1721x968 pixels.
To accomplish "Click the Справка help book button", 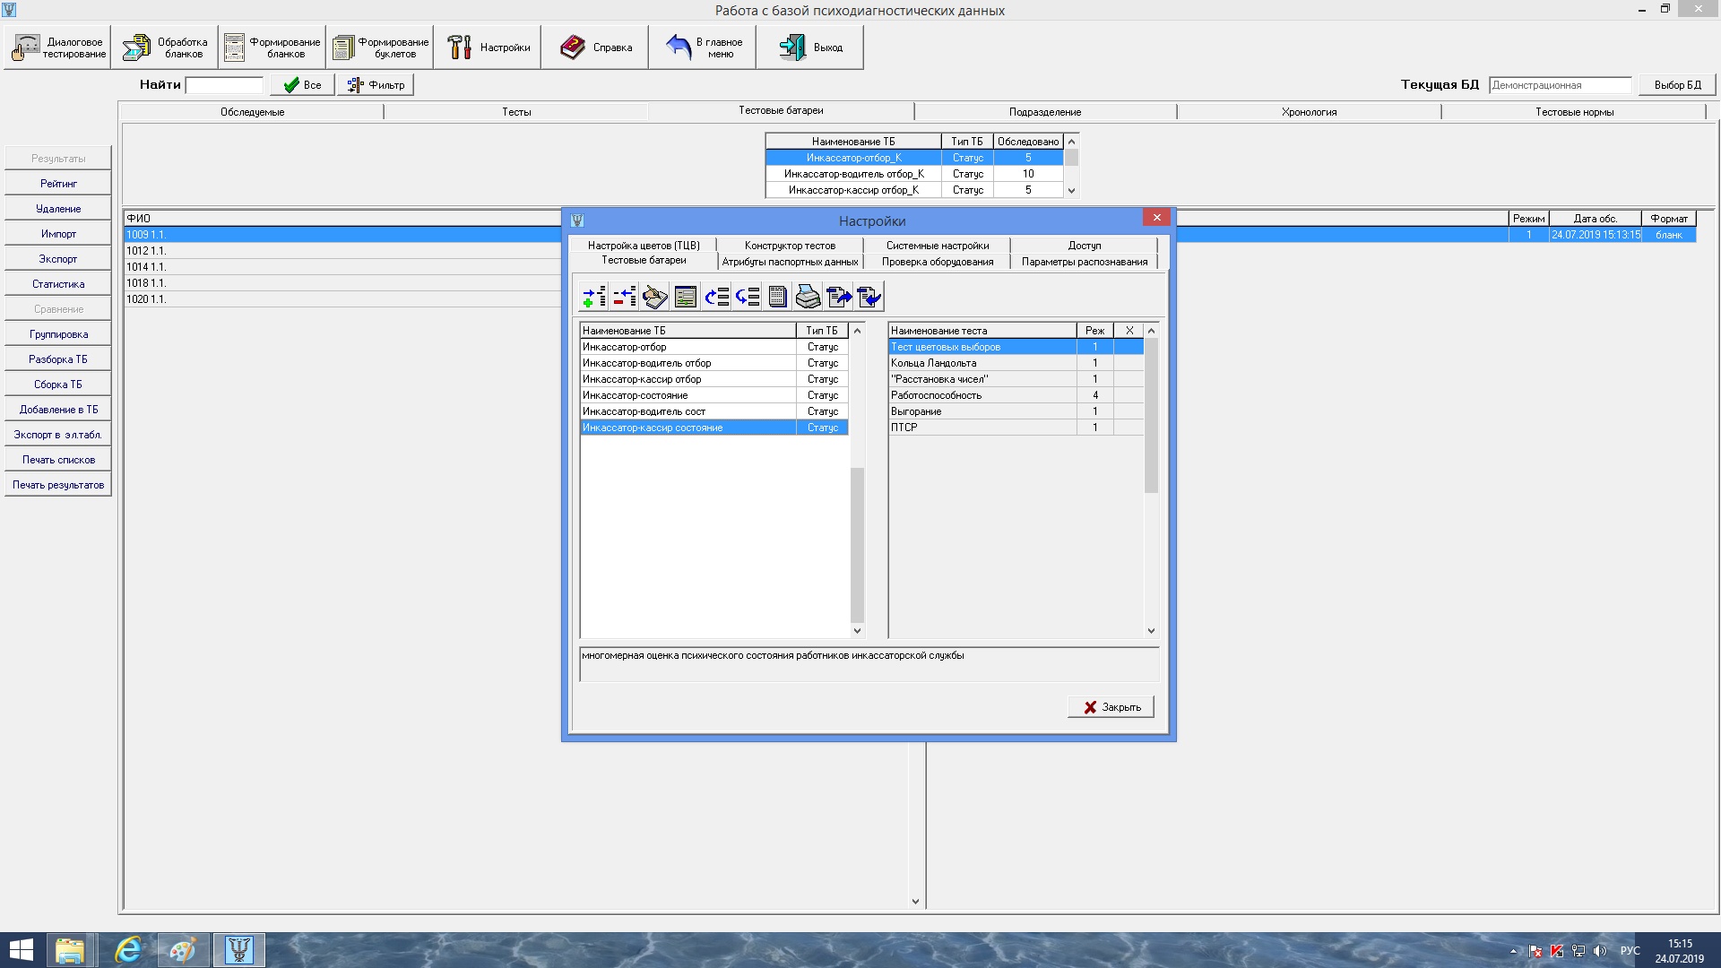I will [x=596, y=48].
